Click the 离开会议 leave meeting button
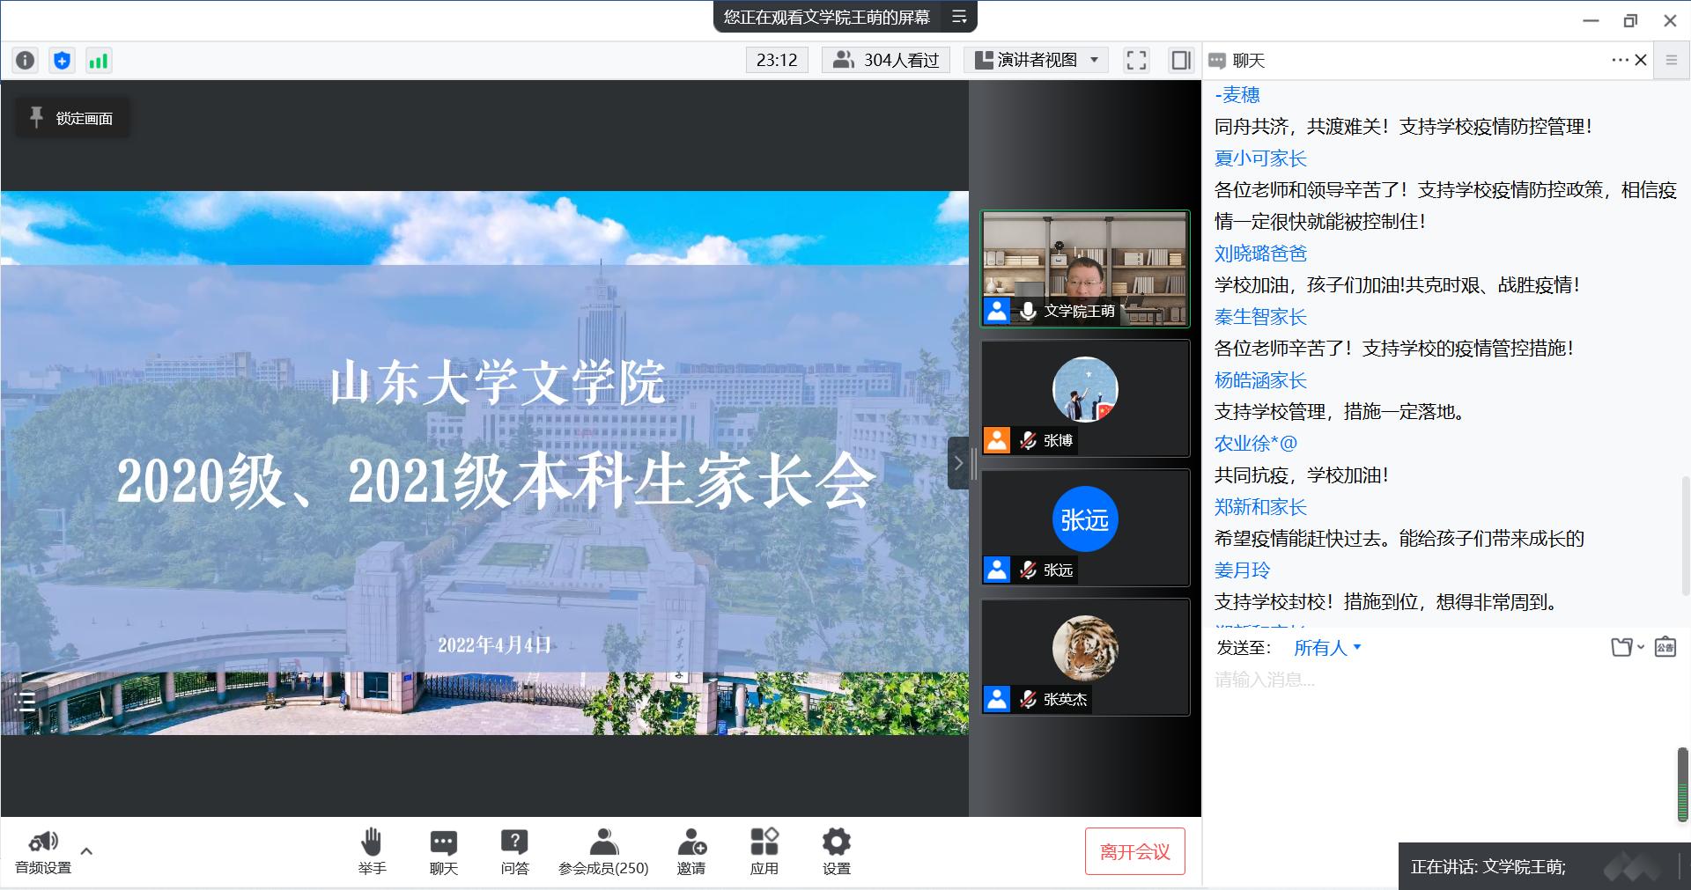The height and width of the screenshot is (890, 1691). (1134, 851)
